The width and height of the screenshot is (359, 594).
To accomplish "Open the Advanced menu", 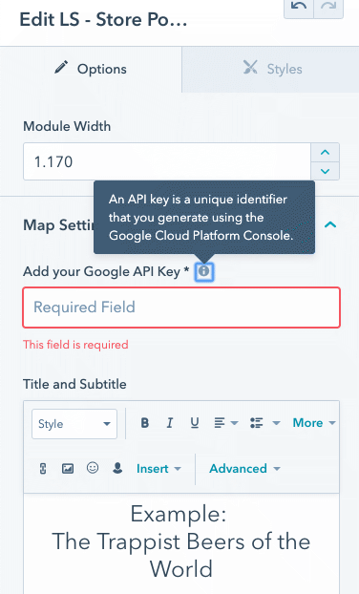I will click(244, 469).
